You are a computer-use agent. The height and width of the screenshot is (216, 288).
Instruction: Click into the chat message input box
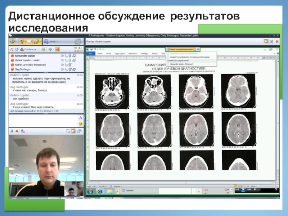[43, 121]
